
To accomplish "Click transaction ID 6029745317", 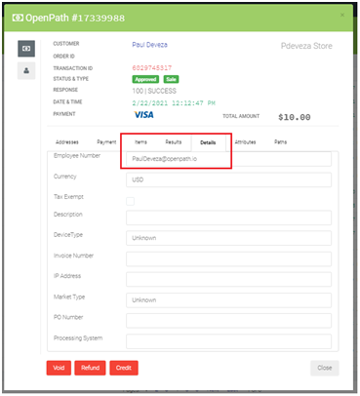I will (x=152, y=68).
